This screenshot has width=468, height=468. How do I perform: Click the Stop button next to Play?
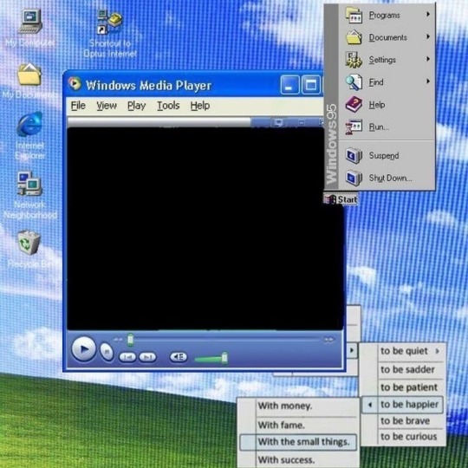pyautogui.click(x=107, y=352)
